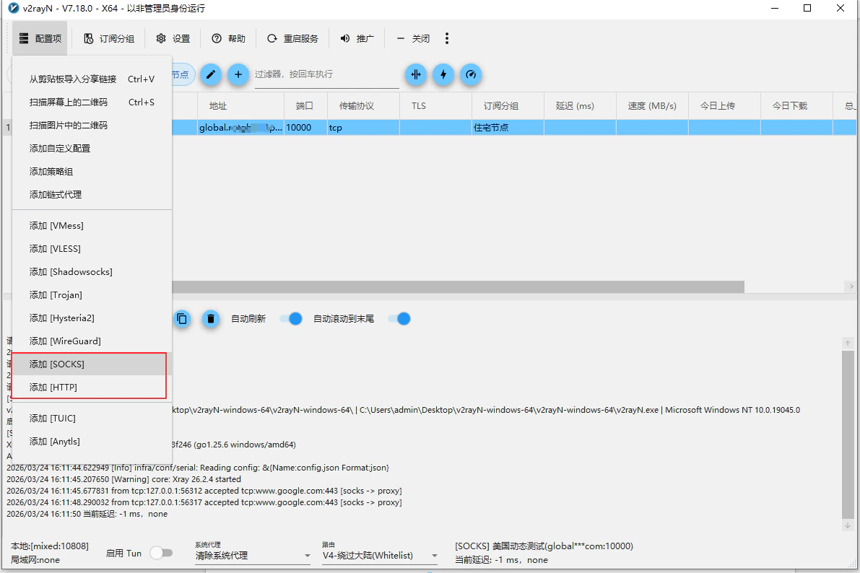Click the horizontal scrollbar of server list
The width and height of the screenshot is (860, 573).
[x=458, y=286]
